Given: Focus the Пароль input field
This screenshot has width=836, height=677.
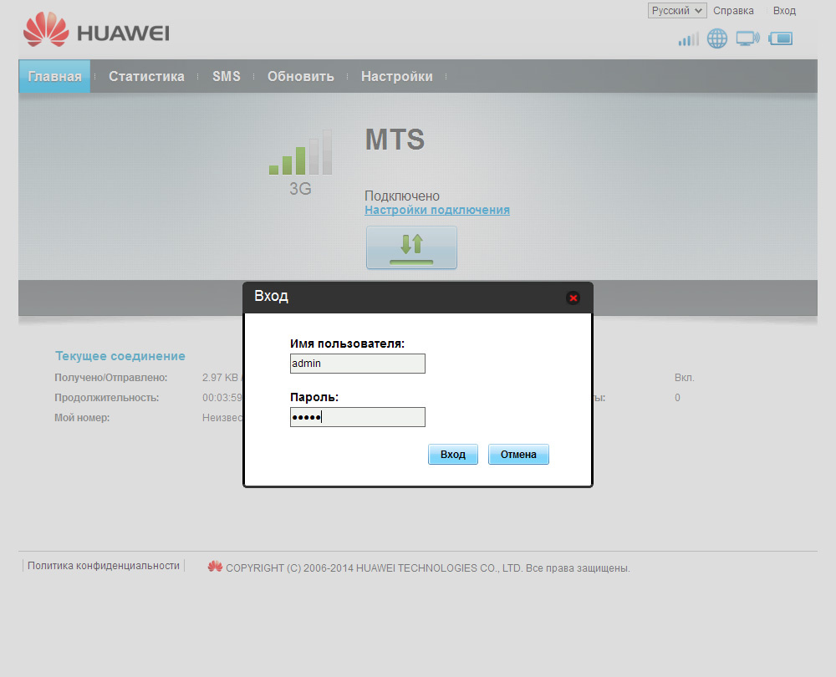Looking at the screenshot, I should (358, 417).
